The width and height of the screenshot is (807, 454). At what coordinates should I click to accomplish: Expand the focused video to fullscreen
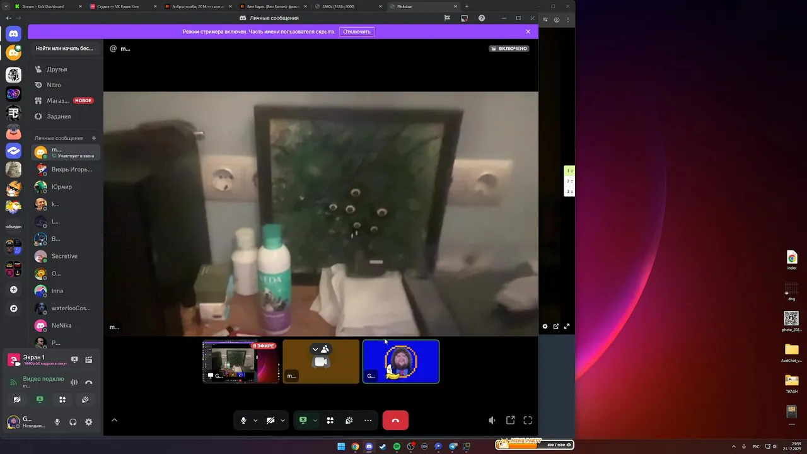[x=567, y=326]
